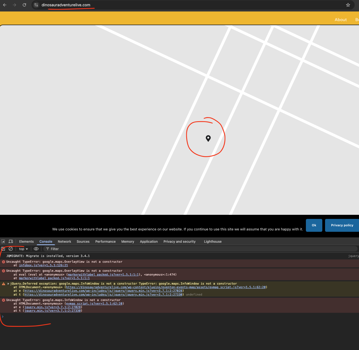The width and height of the screenshot is (359, 350).
Task: Clear console with the circle-slash icon
Action: pyautogui.click(x=11, y=249)
